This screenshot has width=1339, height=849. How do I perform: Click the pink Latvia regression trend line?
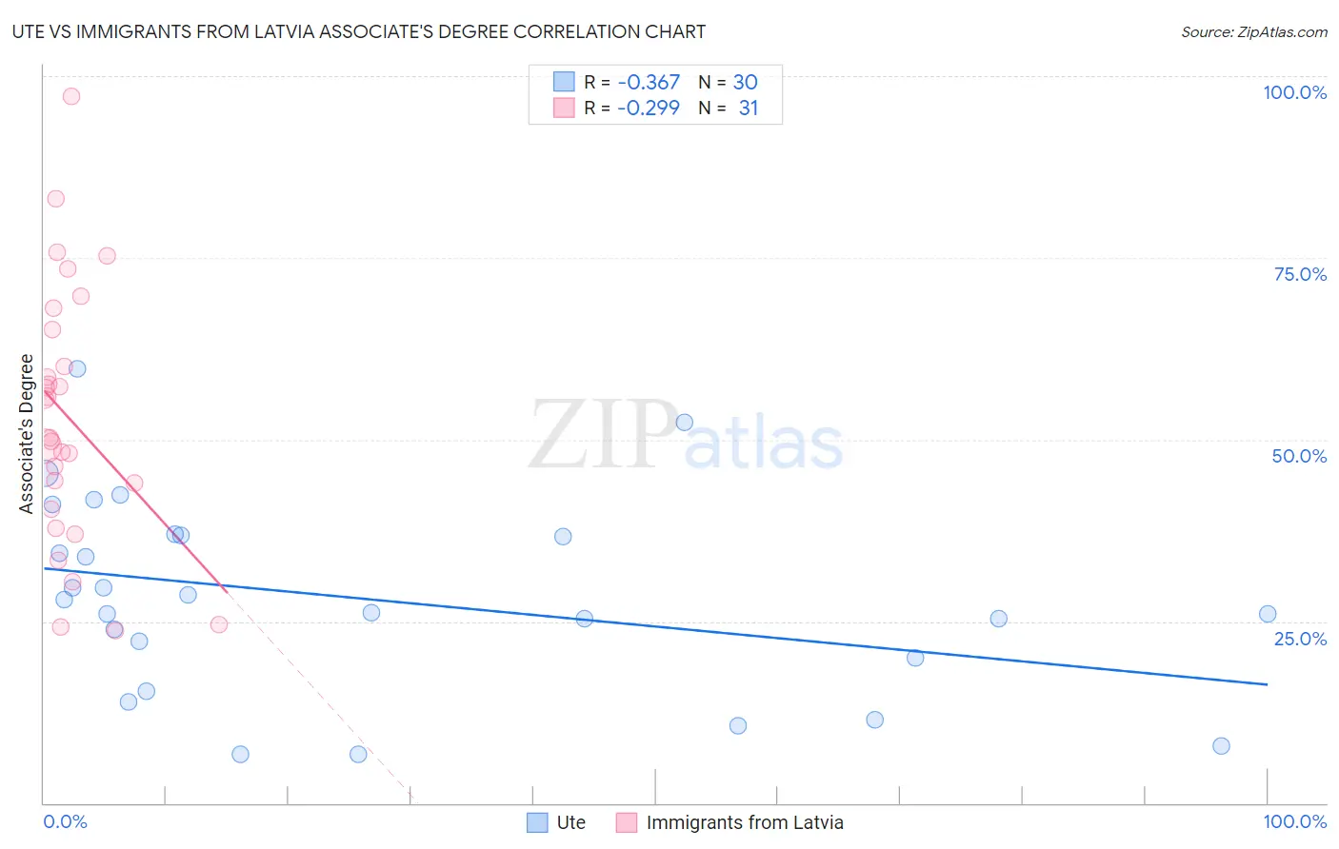click(x=133, y=490)
